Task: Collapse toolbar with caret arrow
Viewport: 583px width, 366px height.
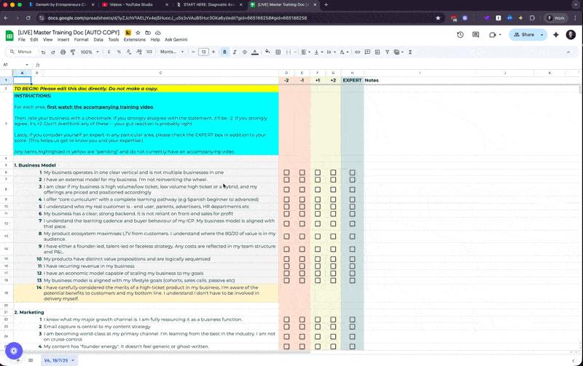Action: [568, 52]
